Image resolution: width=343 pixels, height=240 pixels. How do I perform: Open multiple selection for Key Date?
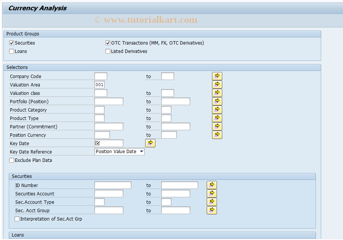click(x=150, y=143)
